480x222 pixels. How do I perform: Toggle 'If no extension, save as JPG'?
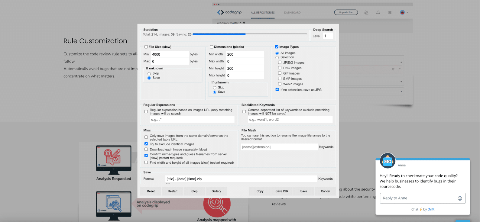(x=277, y=90)
